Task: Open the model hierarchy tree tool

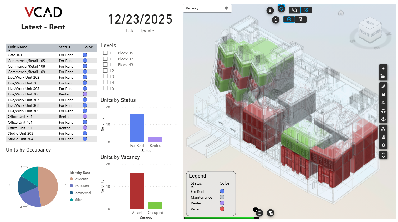Action: (383, 129)
